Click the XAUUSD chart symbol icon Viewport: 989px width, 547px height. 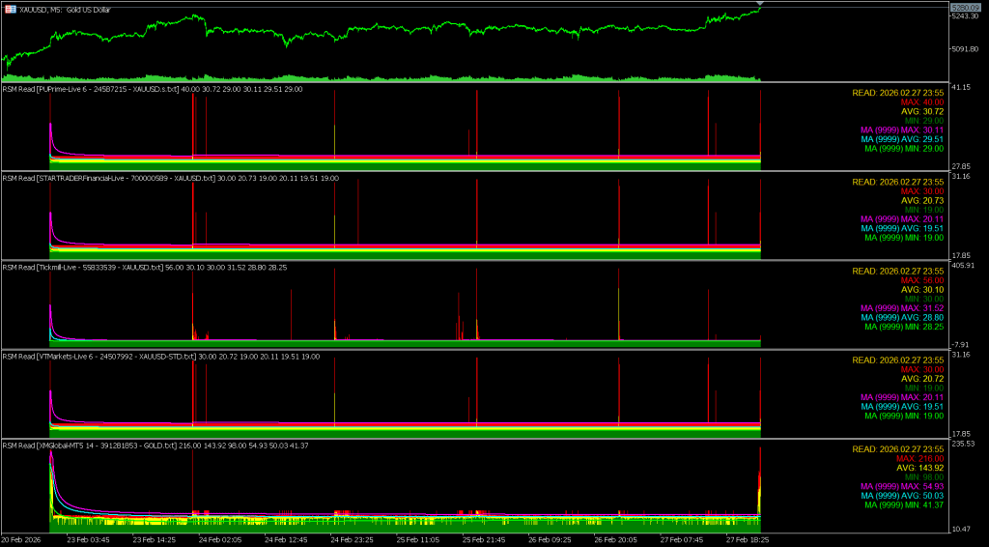point(10,9)
